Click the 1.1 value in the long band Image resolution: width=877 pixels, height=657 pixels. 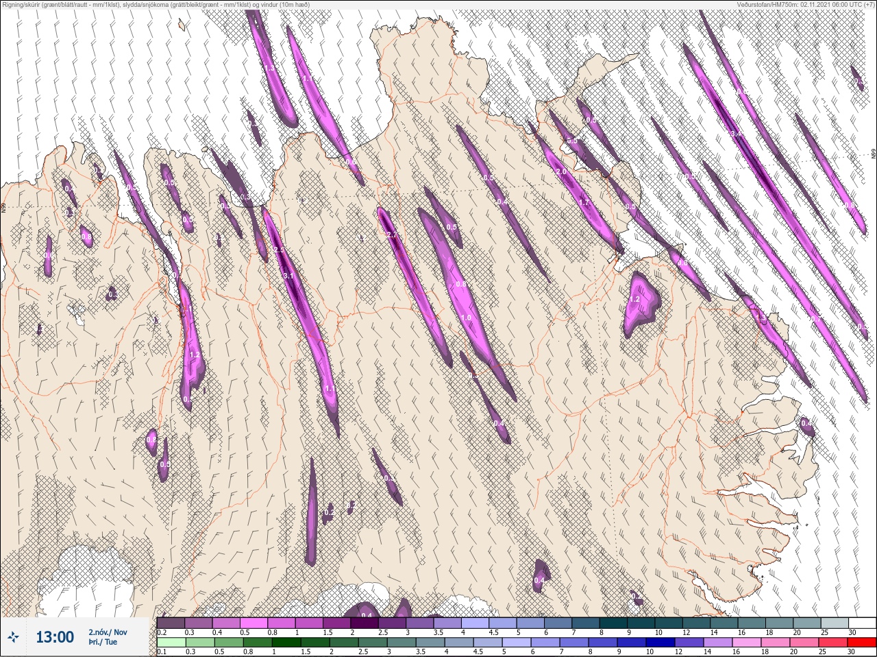click(330, 389)
